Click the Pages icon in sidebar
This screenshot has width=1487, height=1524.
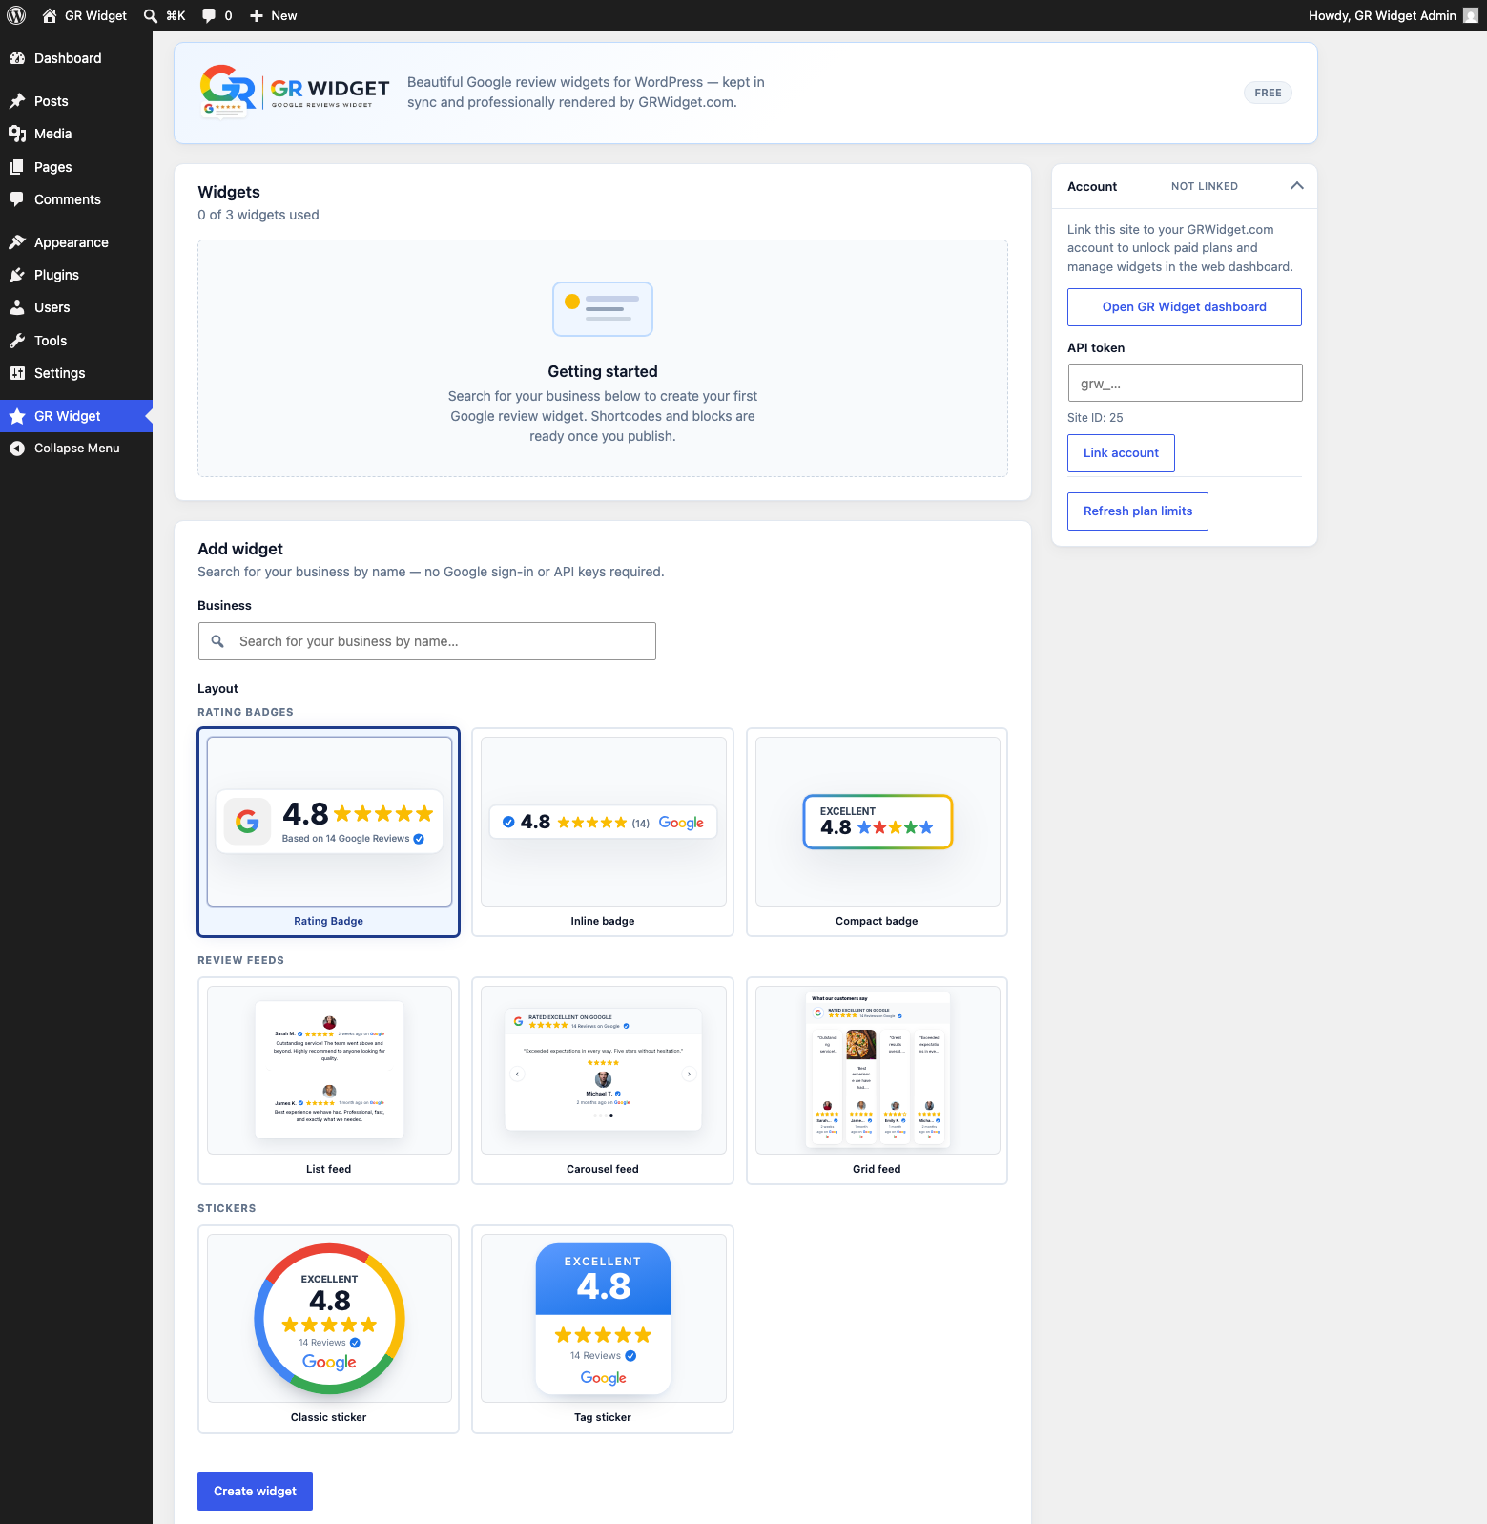pyautogui.click(x=17, y=167)
